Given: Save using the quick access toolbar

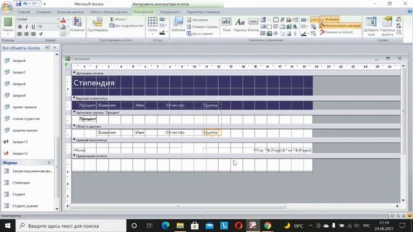Looking at the screenshot, I should click(x=18, y=4).
